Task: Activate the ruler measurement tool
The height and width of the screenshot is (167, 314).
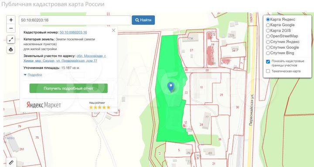Action: tap(11, 162)
